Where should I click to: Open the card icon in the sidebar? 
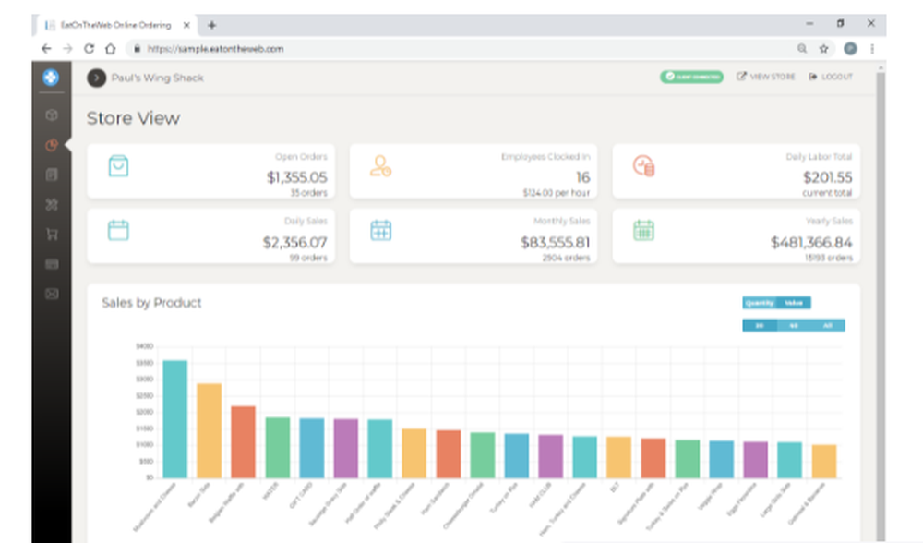click(x=52, y=264)
